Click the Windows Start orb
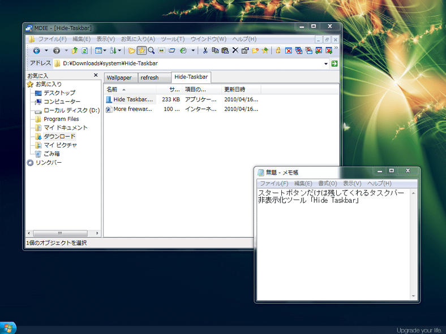Image resolution: width=446 pixels, height=334 pixels. (8, 328)
